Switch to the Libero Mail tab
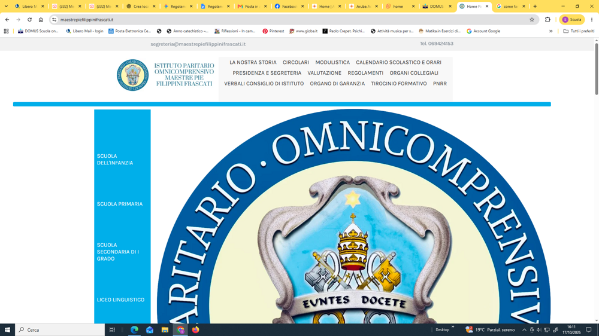 (29, 6)
